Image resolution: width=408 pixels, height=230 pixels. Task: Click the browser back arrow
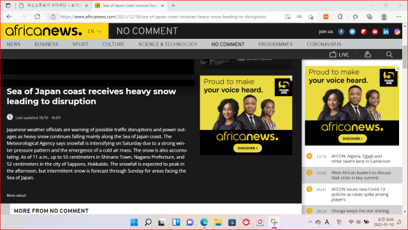[10, 17]
